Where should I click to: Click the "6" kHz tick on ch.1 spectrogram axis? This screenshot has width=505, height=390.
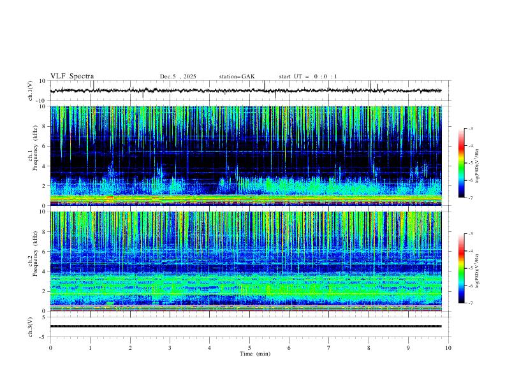[45, 146]
